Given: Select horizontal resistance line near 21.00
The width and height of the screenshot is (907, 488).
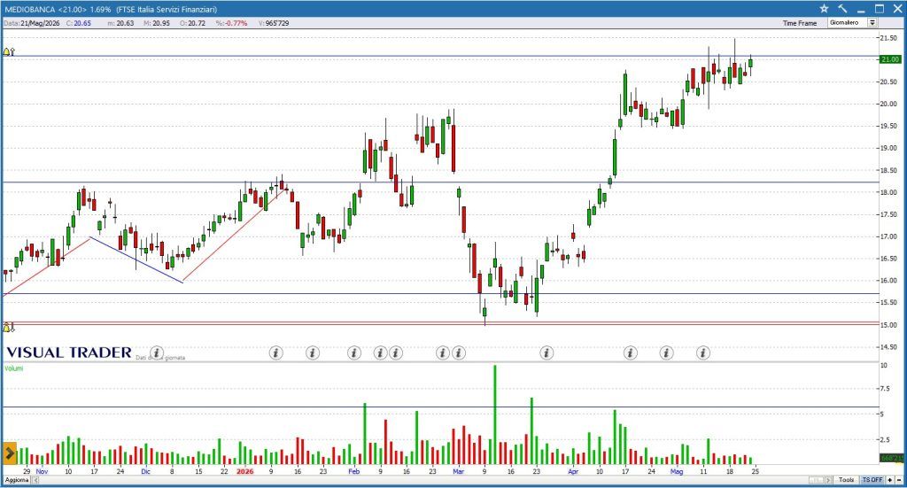Looking at the screenshot, I should tap(439, 57).
